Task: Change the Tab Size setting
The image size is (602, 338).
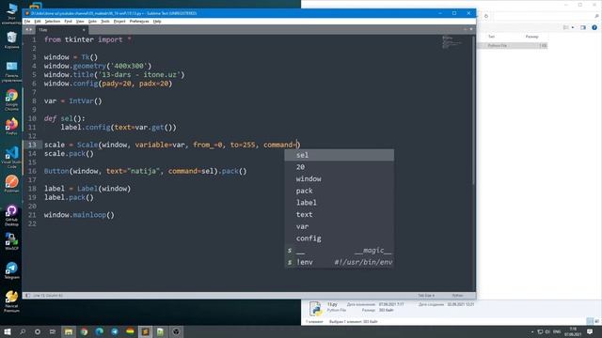Action: (426, 296)
